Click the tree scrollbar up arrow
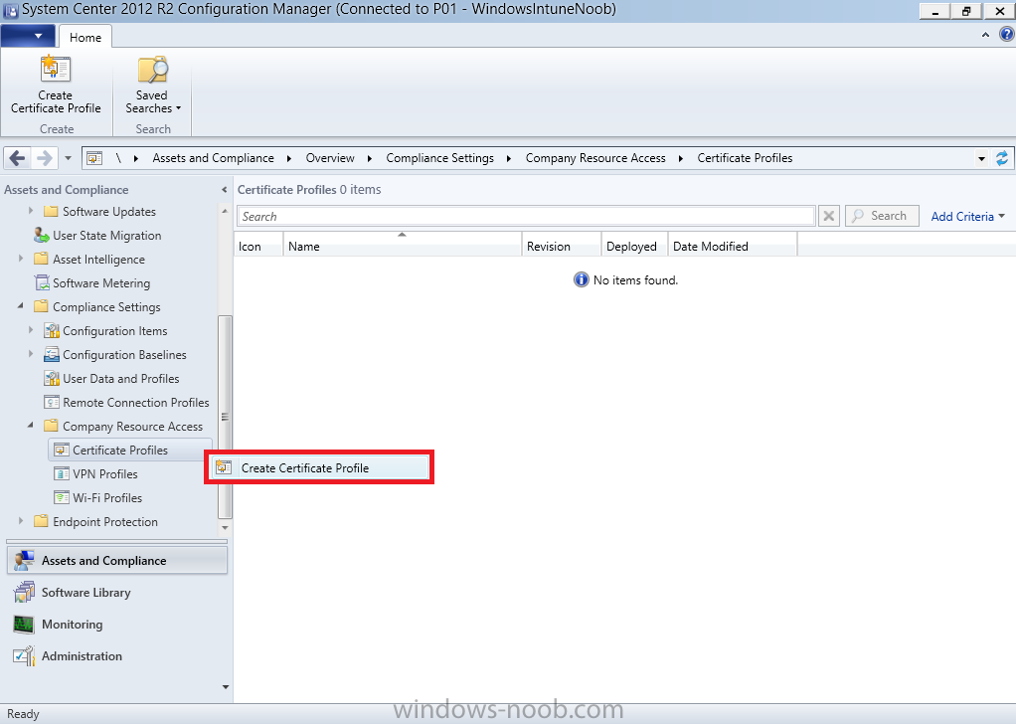1016x724 pixels. pyautogui.click(x=225, y=211)
